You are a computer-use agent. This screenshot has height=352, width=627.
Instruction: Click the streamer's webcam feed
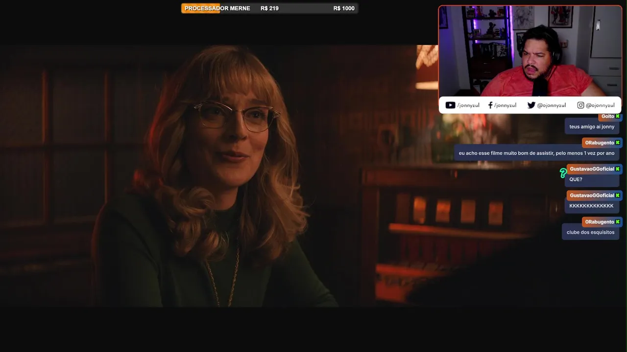(x=530, y=51)
